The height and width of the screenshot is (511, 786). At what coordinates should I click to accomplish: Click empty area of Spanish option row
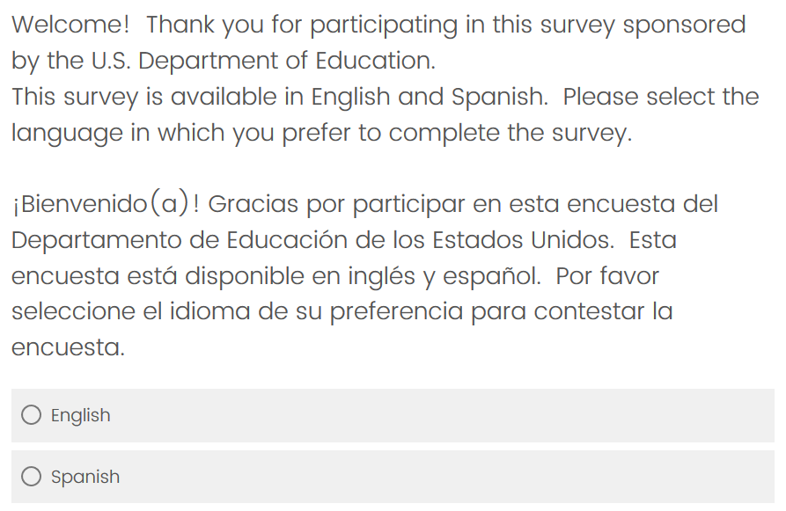pyautogui.click(x=440, y=477)
